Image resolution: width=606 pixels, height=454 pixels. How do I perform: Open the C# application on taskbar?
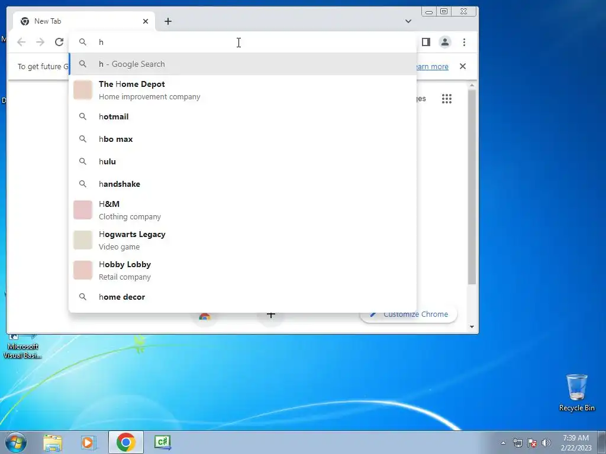tap(162, 442)
